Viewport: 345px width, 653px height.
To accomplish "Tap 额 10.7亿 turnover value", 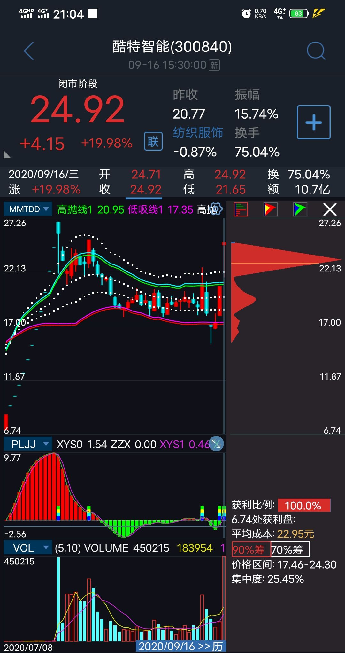I will click(x=299, y=189).
